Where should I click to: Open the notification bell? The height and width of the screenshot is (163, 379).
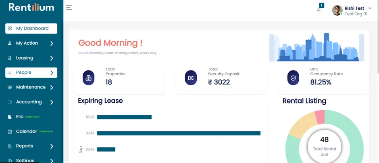pyautogui.click(x=319, y=10)
